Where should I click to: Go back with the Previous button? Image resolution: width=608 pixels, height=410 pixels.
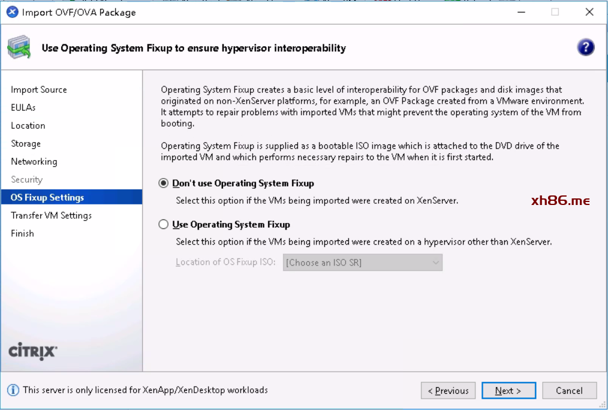(x=448, y=391)
